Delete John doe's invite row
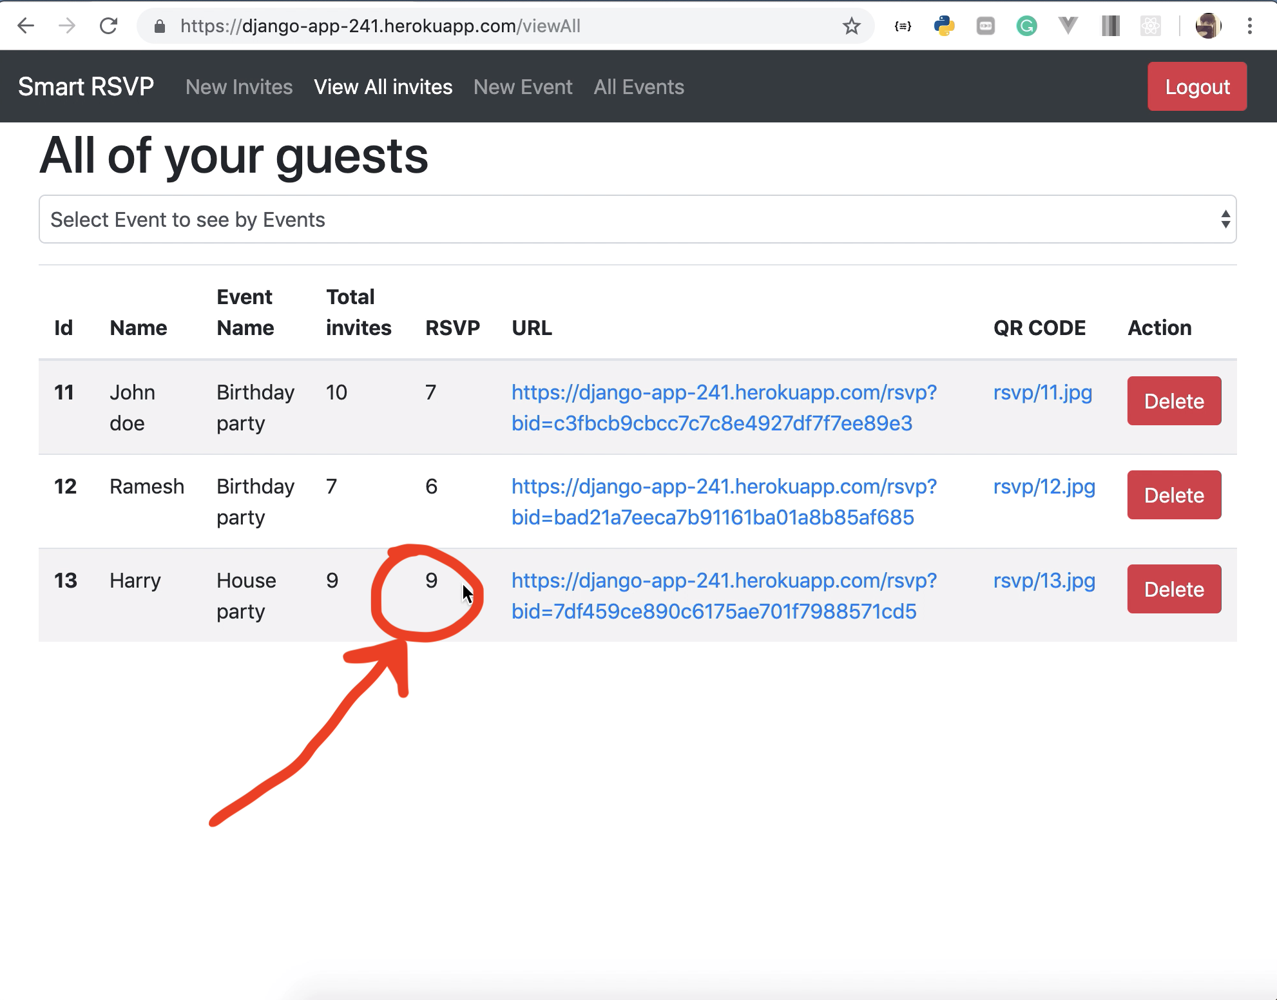Screen dimensions: 1277x1000 1173,401
